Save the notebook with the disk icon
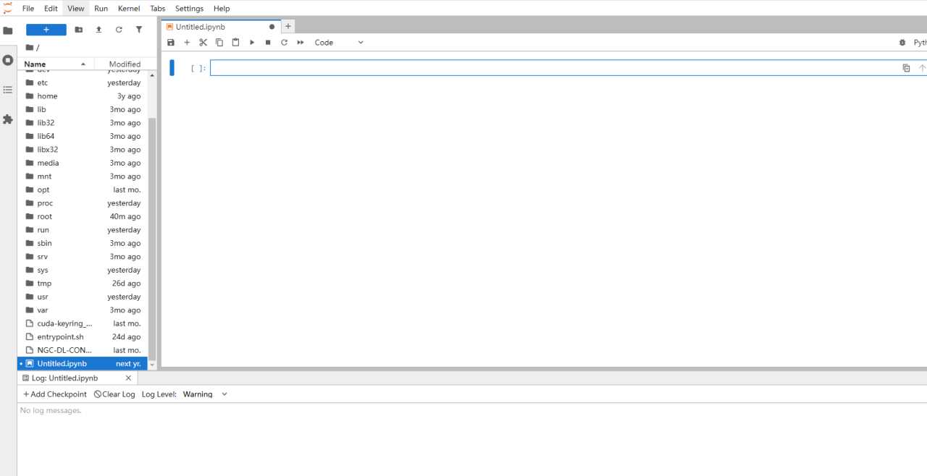This screenshot has height=476, width=927. pos(171,43)
